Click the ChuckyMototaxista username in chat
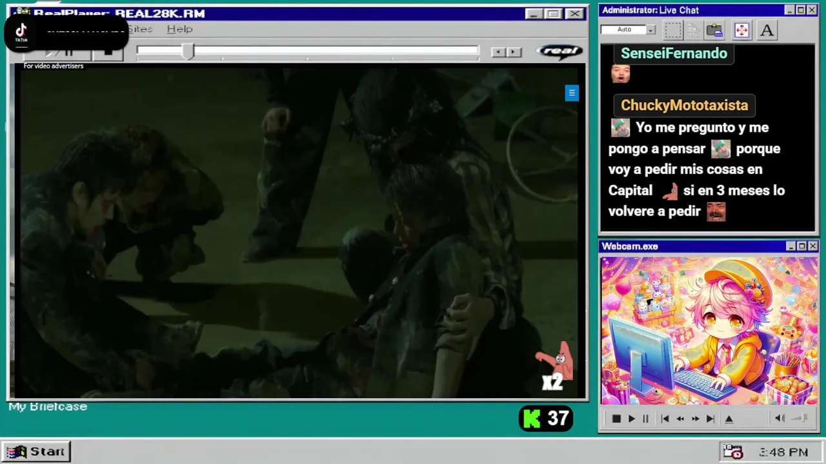Image resolution: width=826 pixels, height=464 pixels. point(684,105)
